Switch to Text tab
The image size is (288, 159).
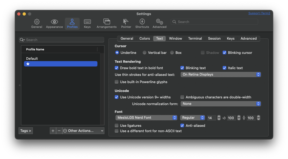pos(159,38)
